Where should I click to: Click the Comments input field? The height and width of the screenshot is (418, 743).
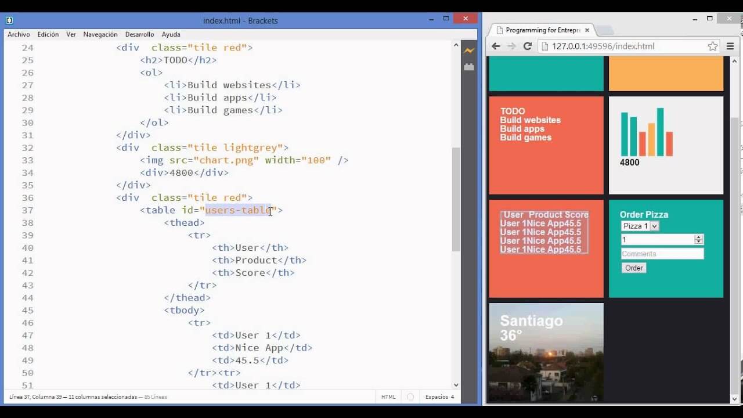click(x=662, y=254)
